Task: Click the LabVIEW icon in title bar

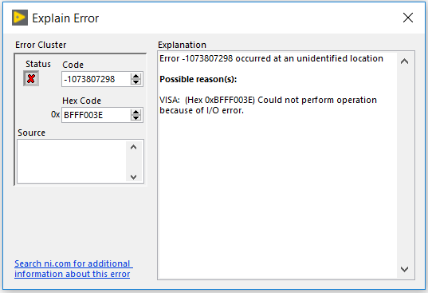Action: point(20,18)
